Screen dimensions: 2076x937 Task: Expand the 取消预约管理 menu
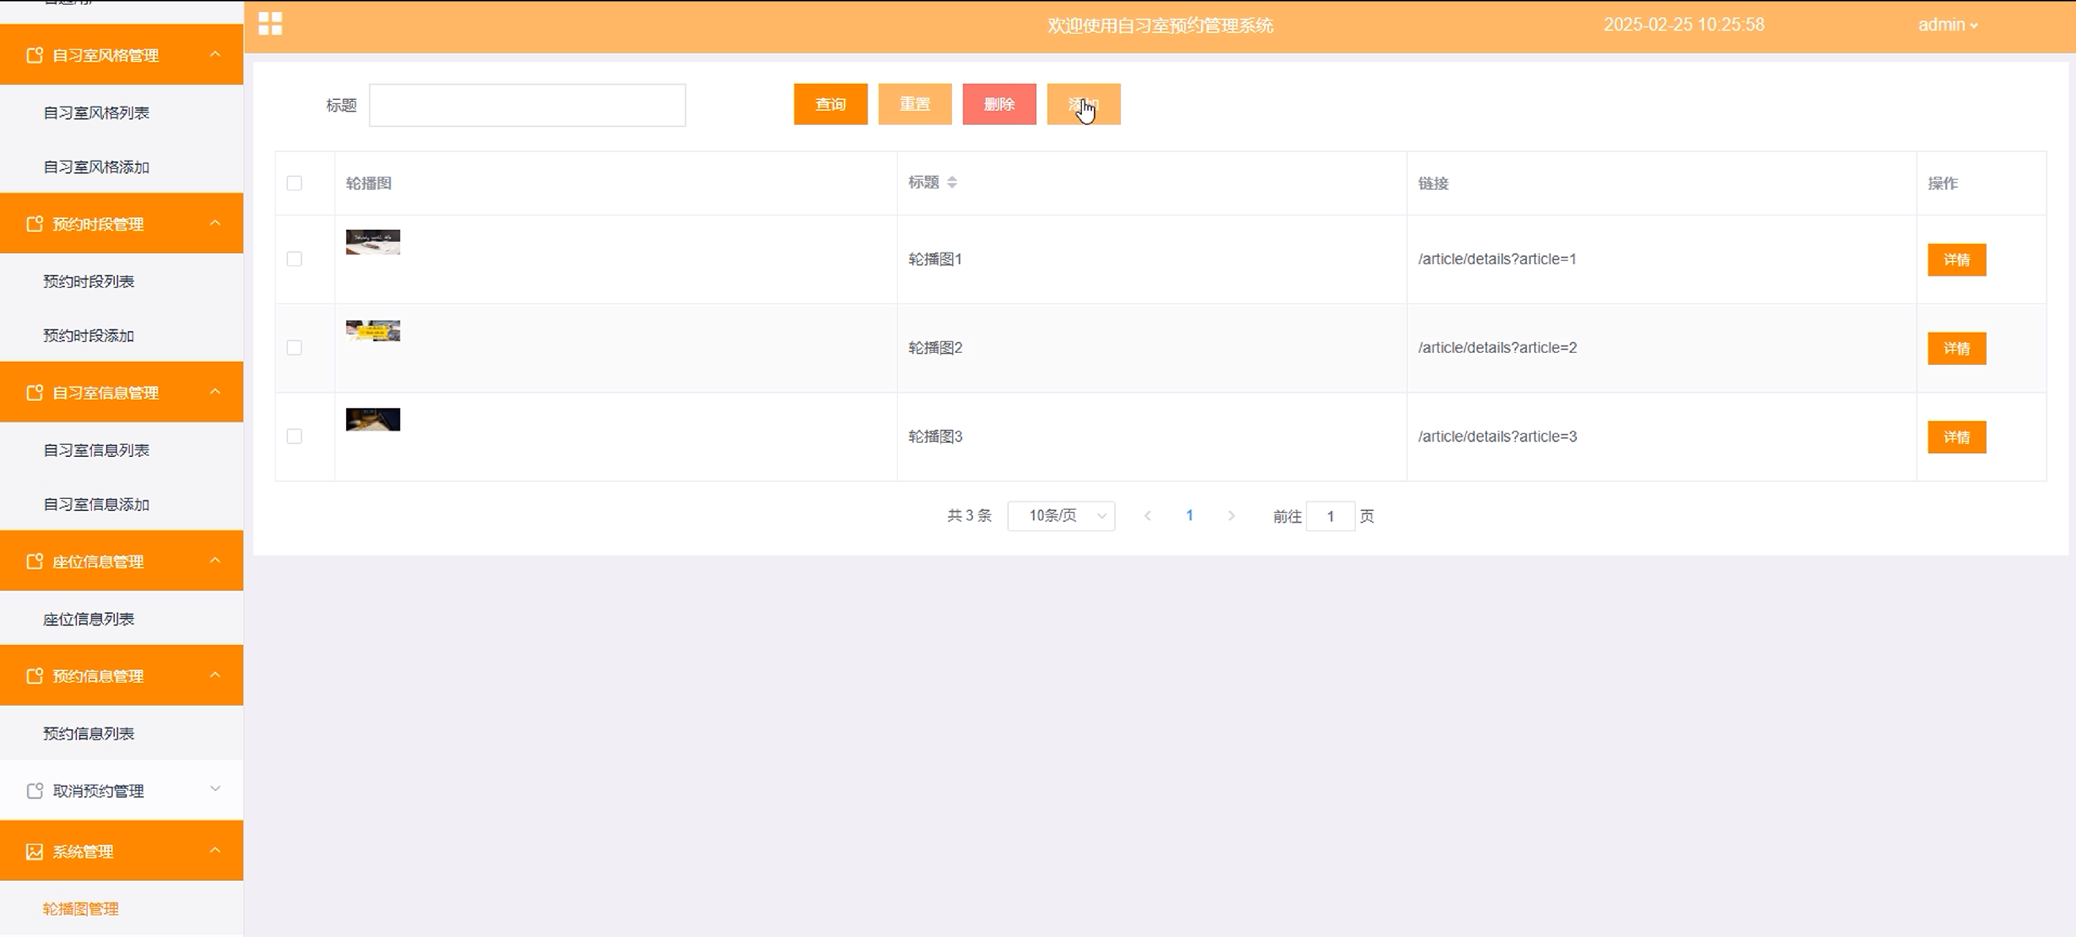pyautogui.click(x=121, y=790)
